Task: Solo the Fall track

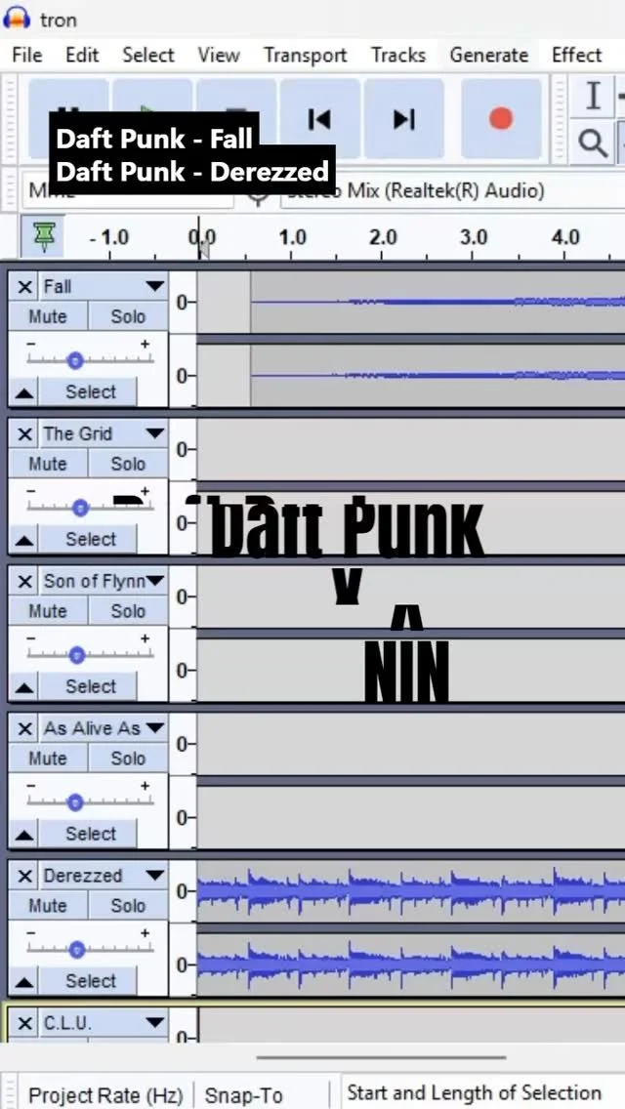Action: pyautogui.click(x=128, y=316)
